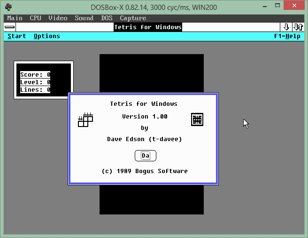Click the Score: 0 label
The image size is (308, 238).
pyautogui.click(x=35, y=75)
